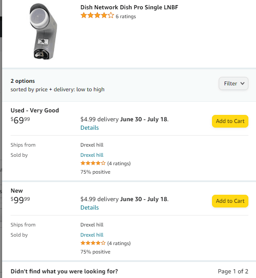256x278 pixels.
Task: Add the New $99.99 offer to cart
Action: [230, 201]
